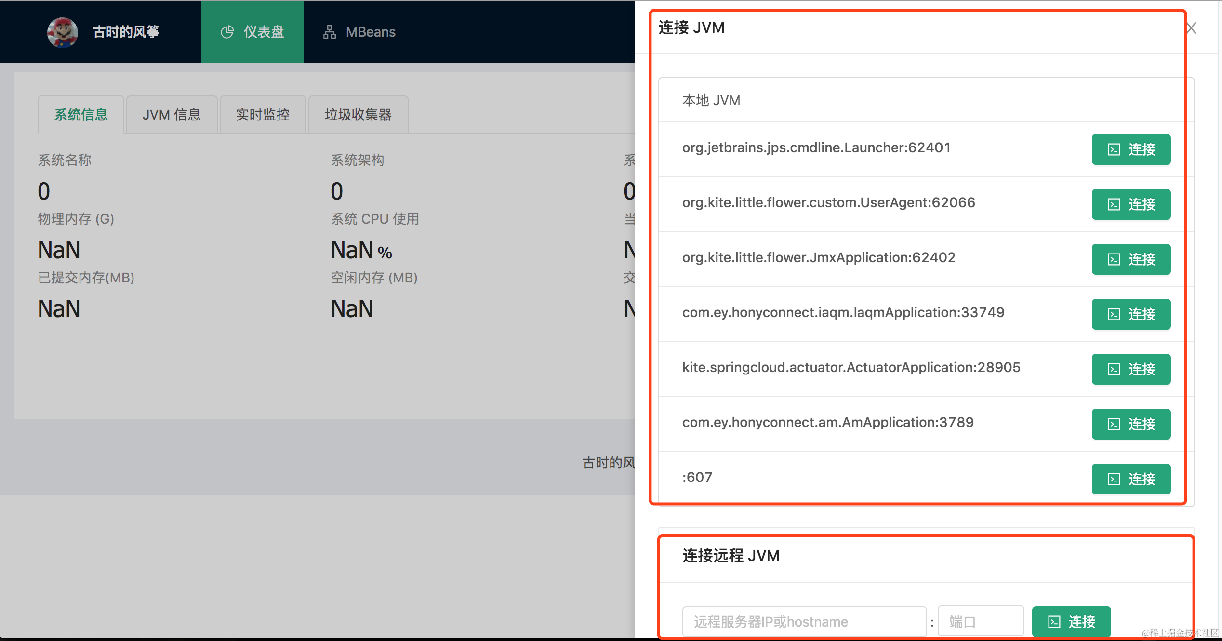Click the MBeans diagram icon in navbar
1222x641 pixels.
coord(329,31)
